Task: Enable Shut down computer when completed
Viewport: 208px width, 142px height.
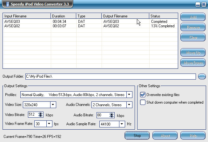Action: tap(143, 102)
